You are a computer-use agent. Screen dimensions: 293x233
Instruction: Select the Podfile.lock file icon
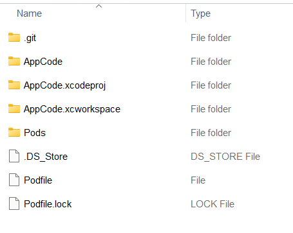click(14, 203)
